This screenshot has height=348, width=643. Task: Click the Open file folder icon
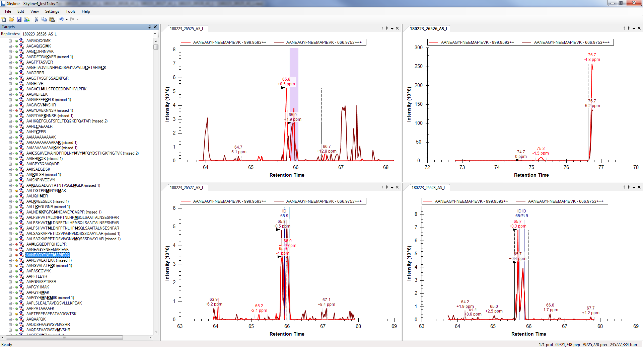coord(11,19)
